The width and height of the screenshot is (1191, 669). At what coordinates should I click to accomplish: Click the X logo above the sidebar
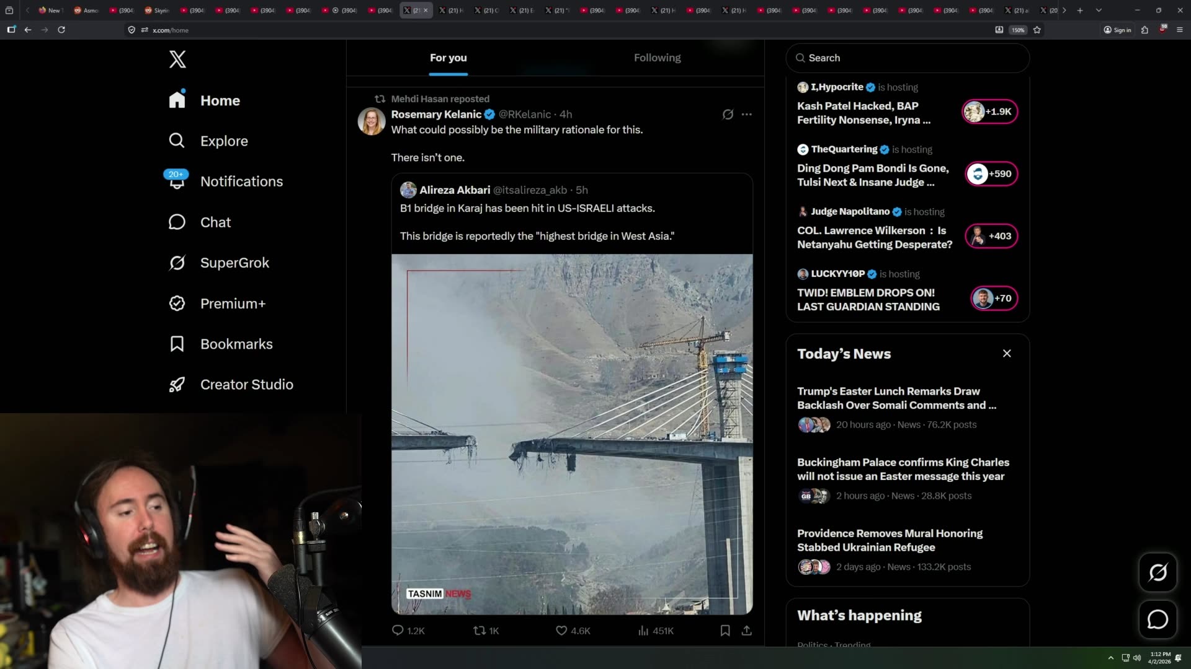tap(177, 59)
